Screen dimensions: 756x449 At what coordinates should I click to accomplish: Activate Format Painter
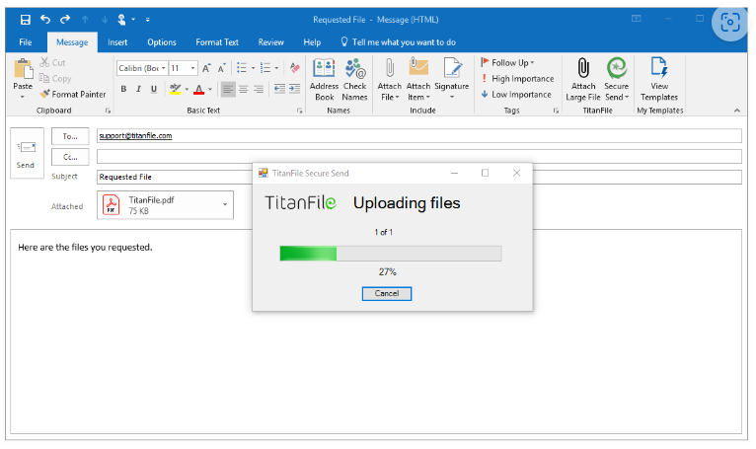(x=73, y=95)
